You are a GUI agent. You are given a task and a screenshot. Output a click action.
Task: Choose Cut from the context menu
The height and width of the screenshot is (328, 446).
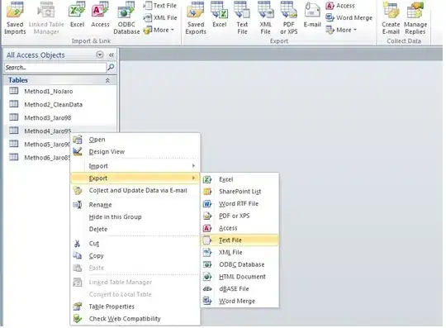tap(135, 244)
